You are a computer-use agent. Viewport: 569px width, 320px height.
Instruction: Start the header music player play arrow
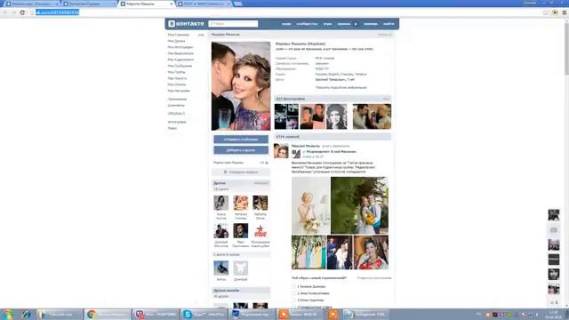point(356,24)
